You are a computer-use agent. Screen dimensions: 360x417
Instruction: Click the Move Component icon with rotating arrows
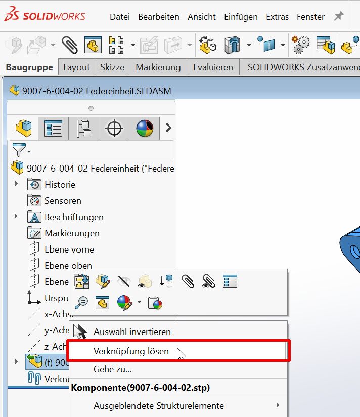coord(208,45)
